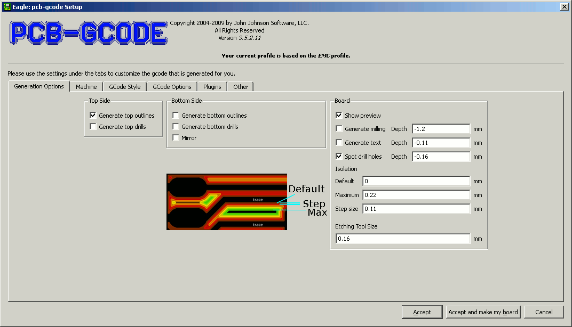The height and width of the screenshot is (327, 572).
Task: Click the Isolation Default field
Action: pyautogui.click(x=416, y=181)
